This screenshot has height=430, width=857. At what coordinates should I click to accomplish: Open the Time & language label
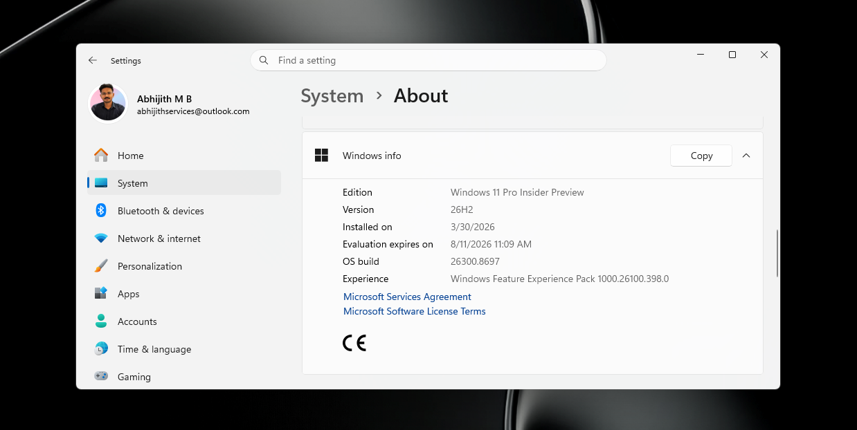[x=154, y=349]
